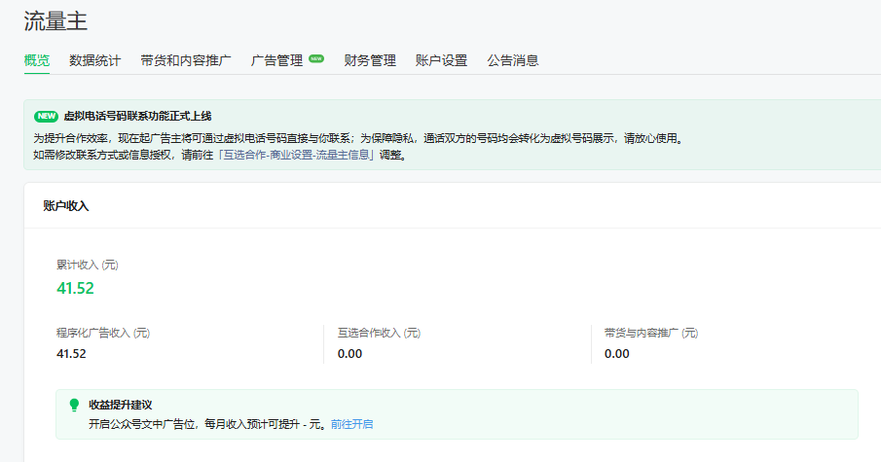Screen dimensions: 881x462
Task: Click the 收益提升建议 heading text
Action: pyautogui.click(x=121, y=405)
